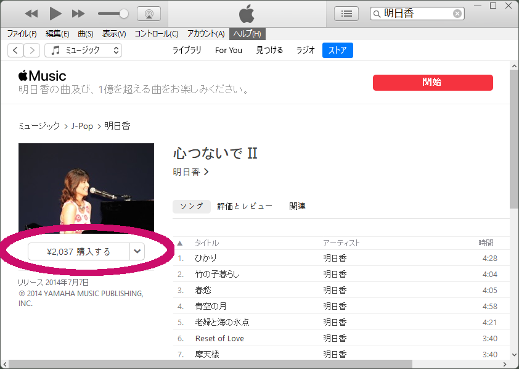519x369 pixels.
Task: Switch to the 見つける tab
Action: pos(269,51)
